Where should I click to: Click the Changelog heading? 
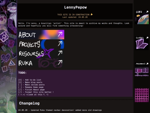(x=29, y=103)
